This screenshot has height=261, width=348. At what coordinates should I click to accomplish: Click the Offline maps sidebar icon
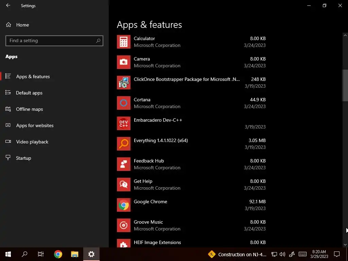pyautogui.click(x=8, y=109)
